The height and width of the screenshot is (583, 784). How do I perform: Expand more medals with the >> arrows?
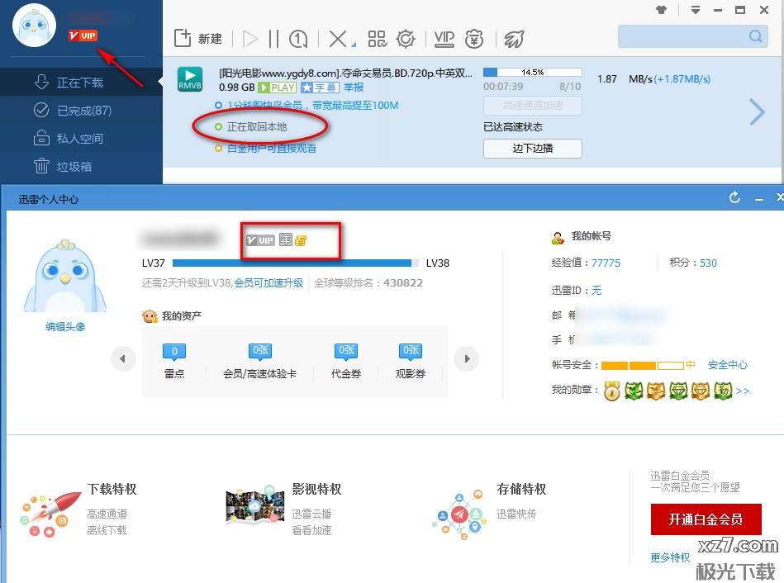click(743, 391)
